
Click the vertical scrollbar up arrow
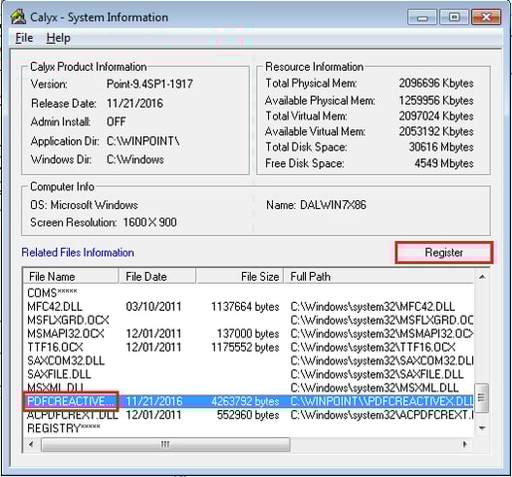point(482,277)
